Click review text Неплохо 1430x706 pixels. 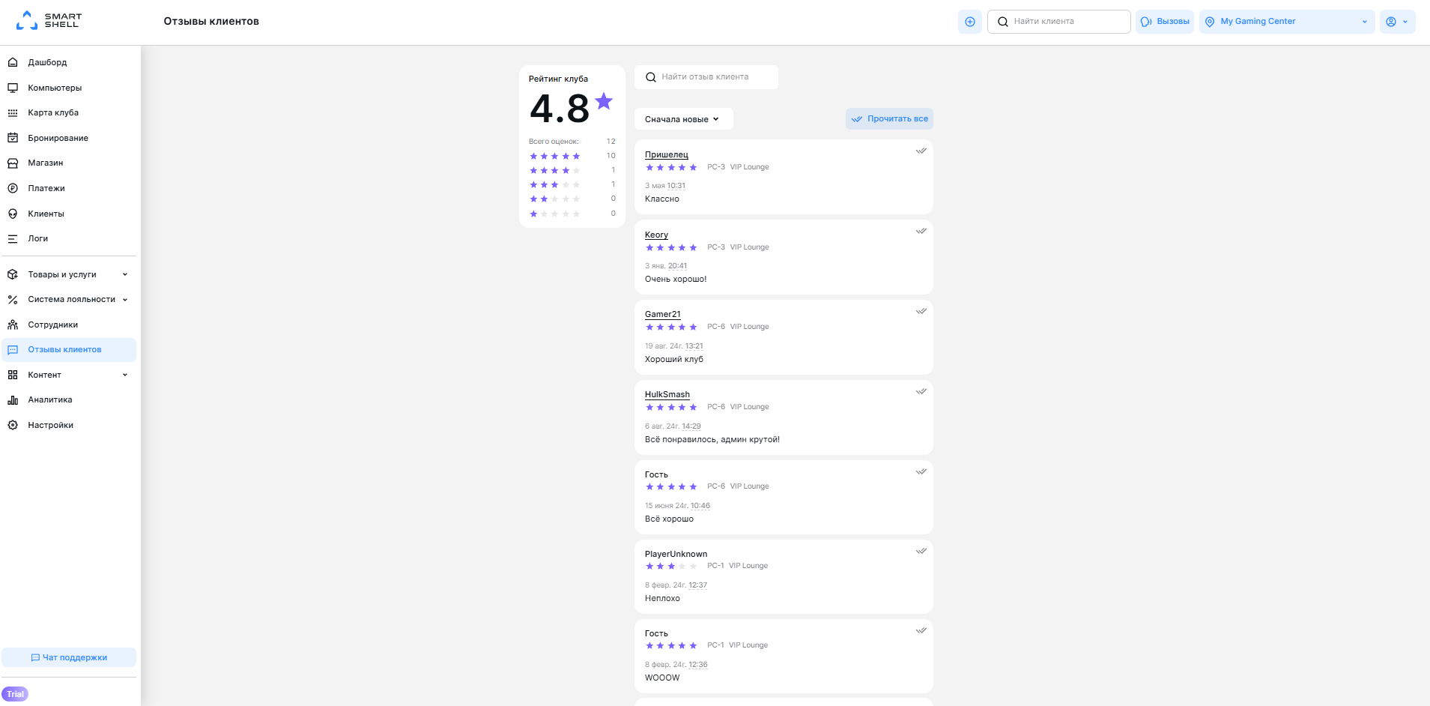pos(662,598)
